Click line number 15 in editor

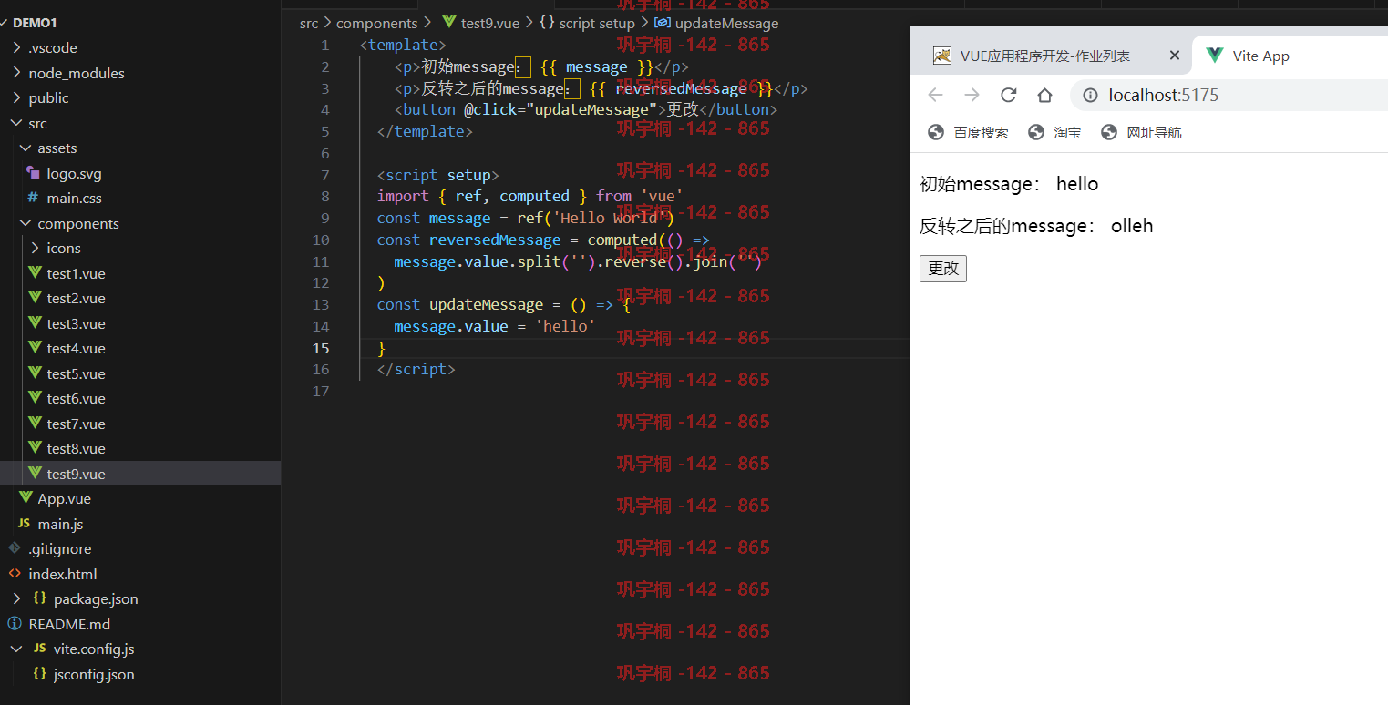point(321,348)
